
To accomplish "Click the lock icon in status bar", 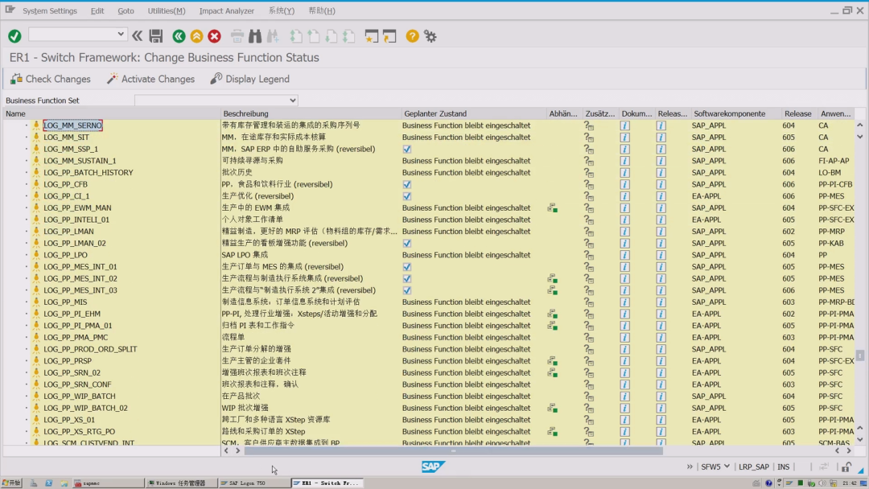I will coord(846,467).
